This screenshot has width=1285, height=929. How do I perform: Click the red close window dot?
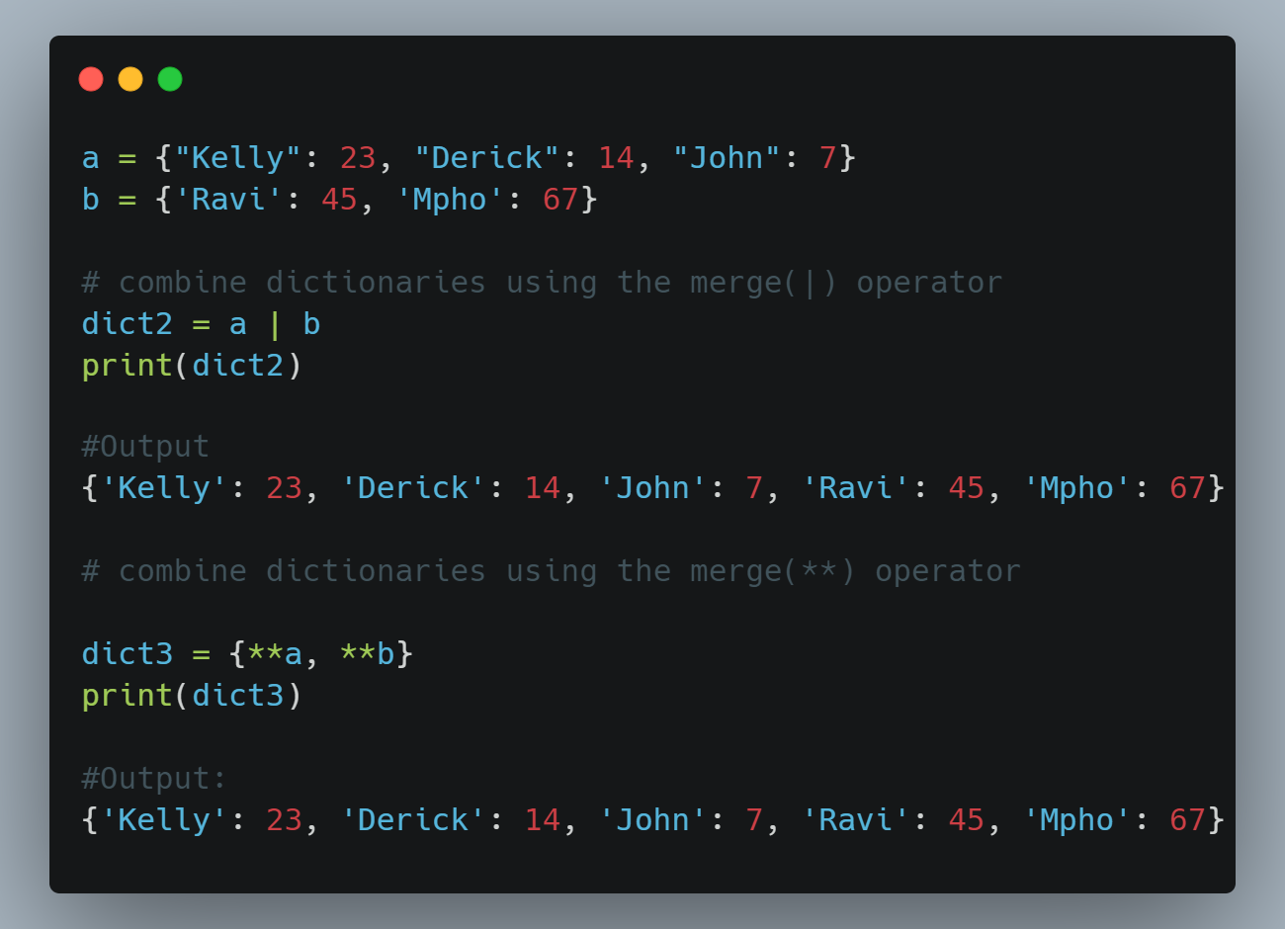click(91, 79)
